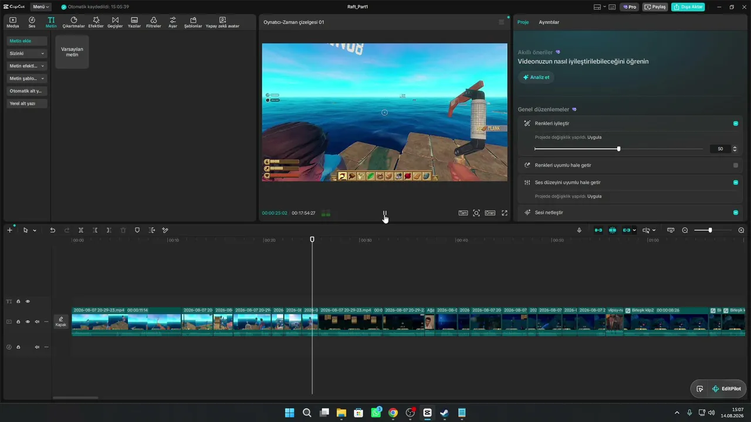This screenshot has width=751, height=422.
Task: Click the magic wand timeline tool
Action: coord(165,230)
